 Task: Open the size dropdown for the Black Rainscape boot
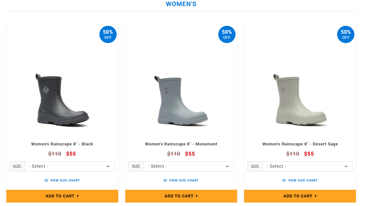pyautogui.click(x=70, y=166)
